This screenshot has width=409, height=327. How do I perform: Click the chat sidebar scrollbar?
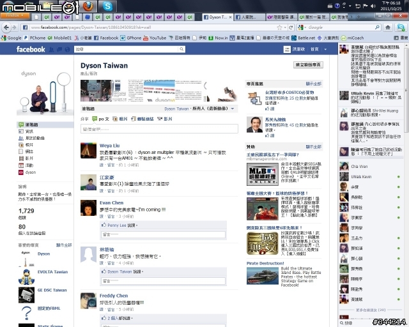(406, 90)
